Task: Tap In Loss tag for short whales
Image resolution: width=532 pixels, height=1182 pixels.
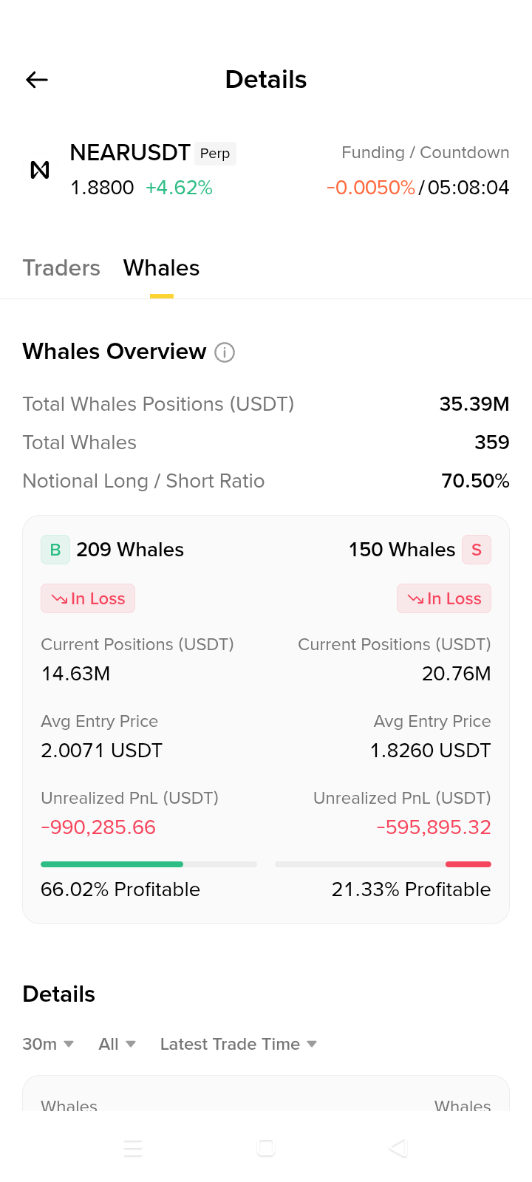Action: click(x=444, y=598)
